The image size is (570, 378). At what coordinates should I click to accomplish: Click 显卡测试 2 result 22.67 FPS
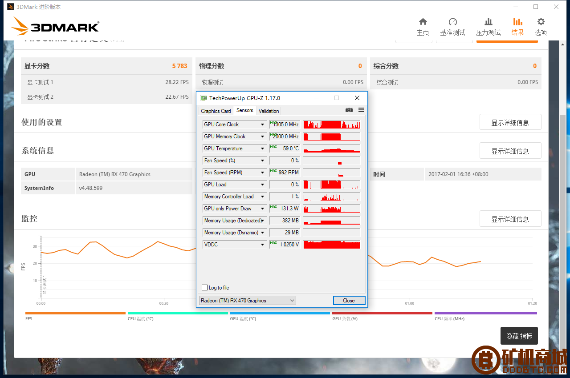[x=177, y=97]
